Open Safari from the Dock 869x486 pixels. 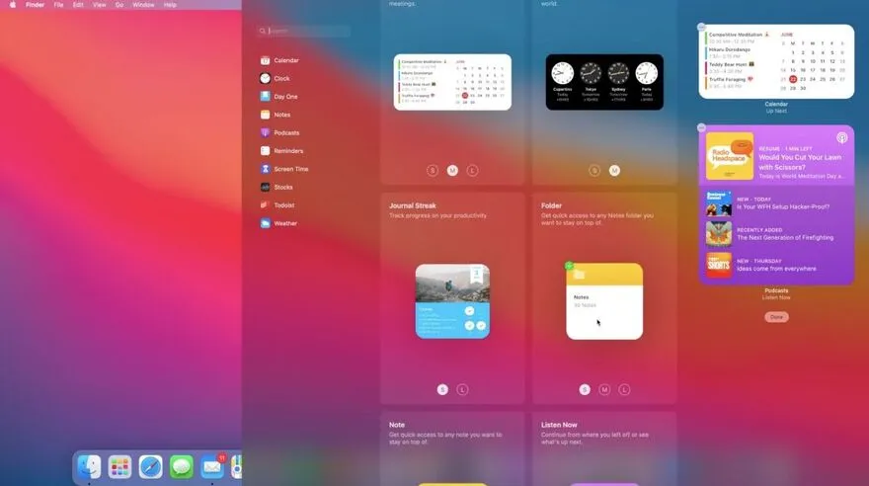(x=151, y=466)
